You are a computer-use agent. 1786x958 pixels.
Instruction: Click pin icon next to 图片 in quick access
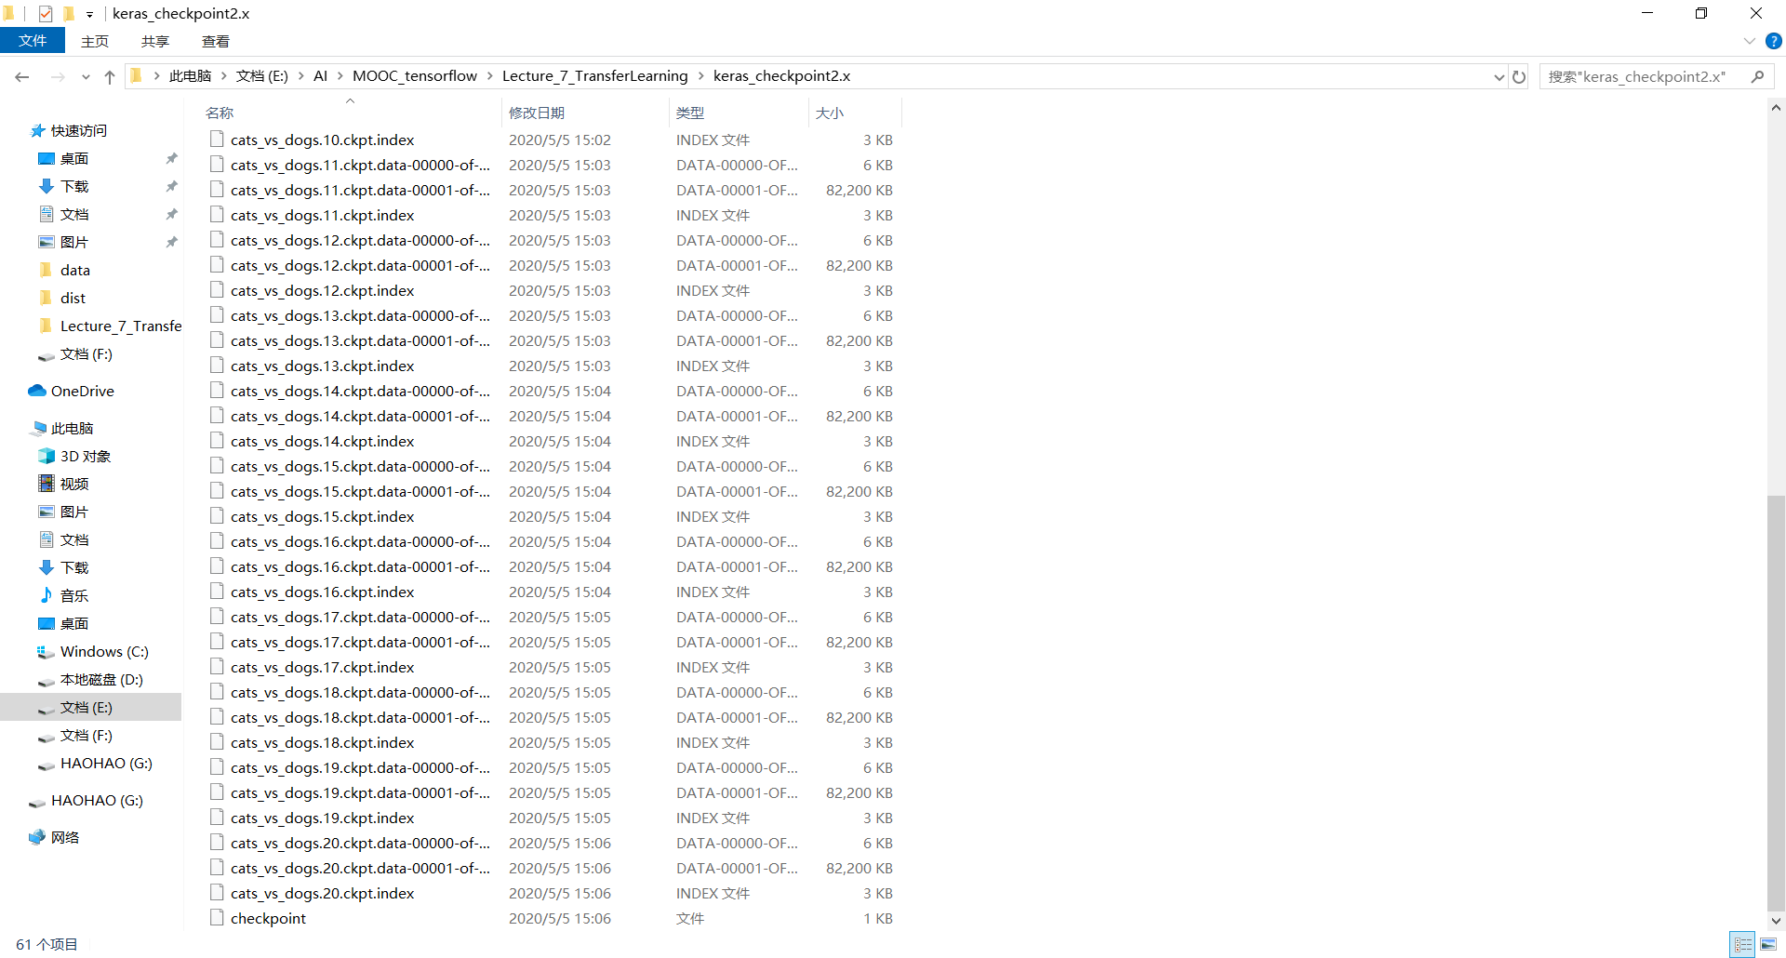coord(171,243)
